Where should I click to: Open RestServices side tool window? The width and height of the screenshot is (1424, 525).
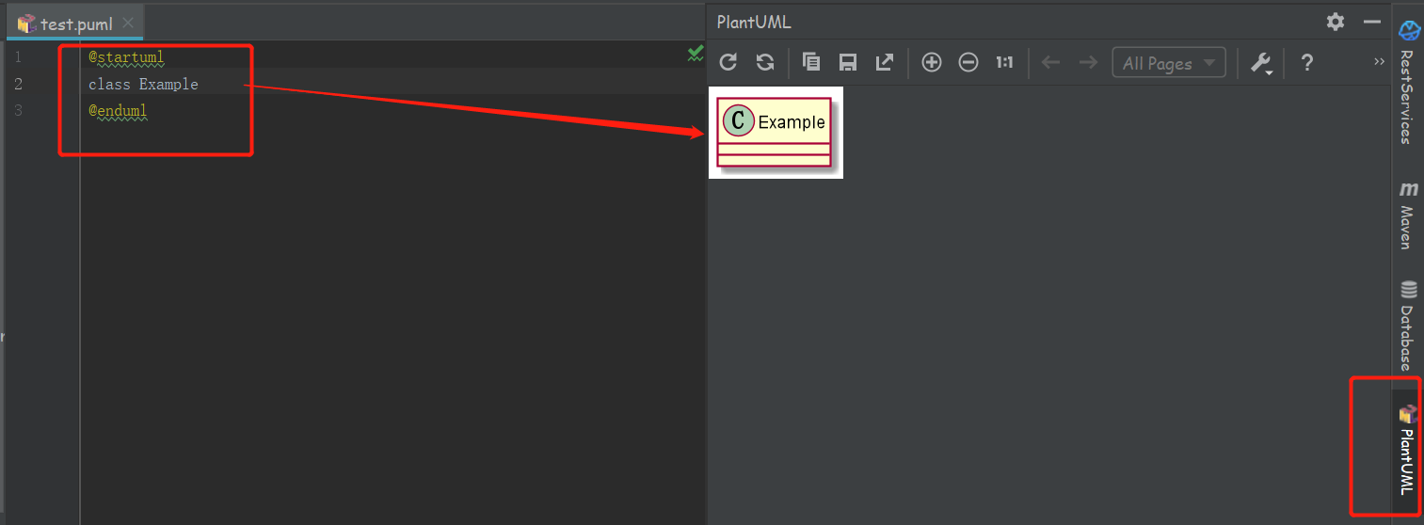tap(1407, 82)
